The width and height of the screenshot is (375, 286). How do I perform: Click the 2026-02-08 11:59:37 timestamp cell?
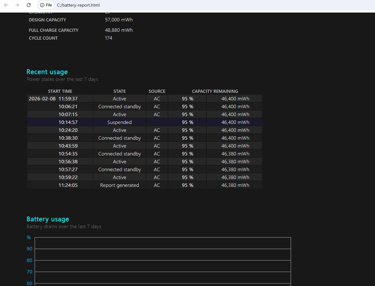53,99
